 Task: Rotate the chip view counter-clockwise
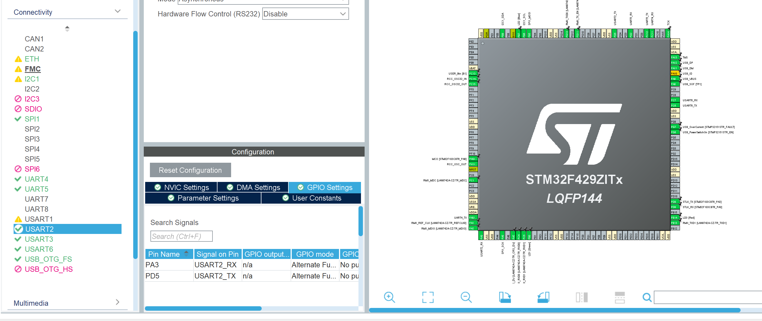543,297
